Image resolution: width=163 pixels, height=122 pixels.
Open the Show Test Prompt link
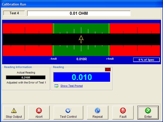coord(71,86)
